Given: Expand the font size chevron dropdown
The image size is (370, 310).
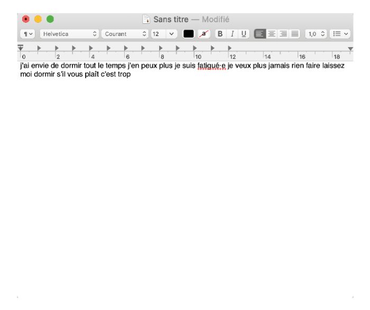Looking at the screenshot, I should tap(172, 34).
